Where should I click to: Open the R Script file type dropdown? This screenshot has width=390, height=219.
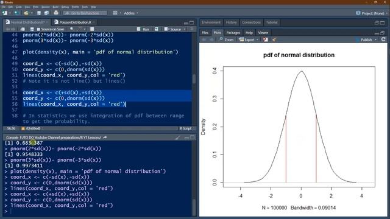pyautogui.click(x=187, y=128)
